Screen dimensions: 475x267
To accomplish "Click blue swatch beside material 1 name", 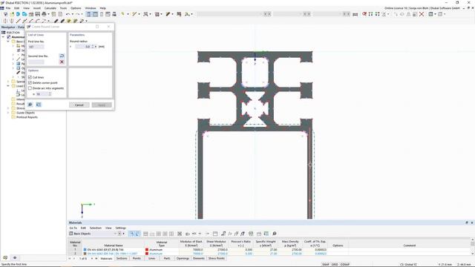I will 85,250.
